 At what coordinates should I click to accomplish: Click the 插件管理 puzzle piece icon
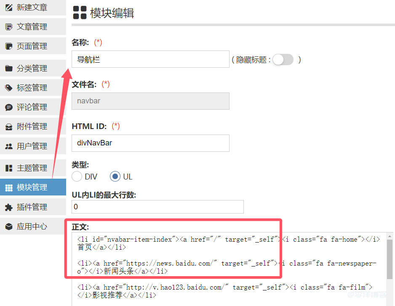[x=8, y=207]
